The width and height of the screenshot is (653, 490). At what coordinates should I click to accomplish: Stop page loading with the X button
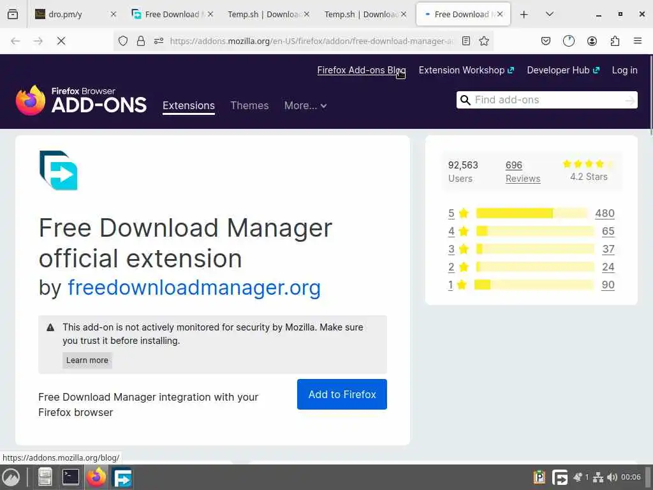pyautogui.click(x=61, y=41)
